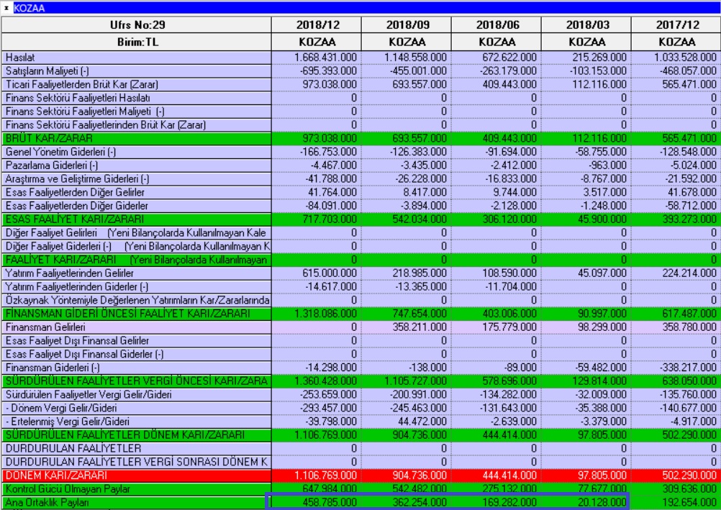Select the -293.457.000 Dönem Vergi cell
The height and width of the screenshot is (510, 721).
click(317, 408)
